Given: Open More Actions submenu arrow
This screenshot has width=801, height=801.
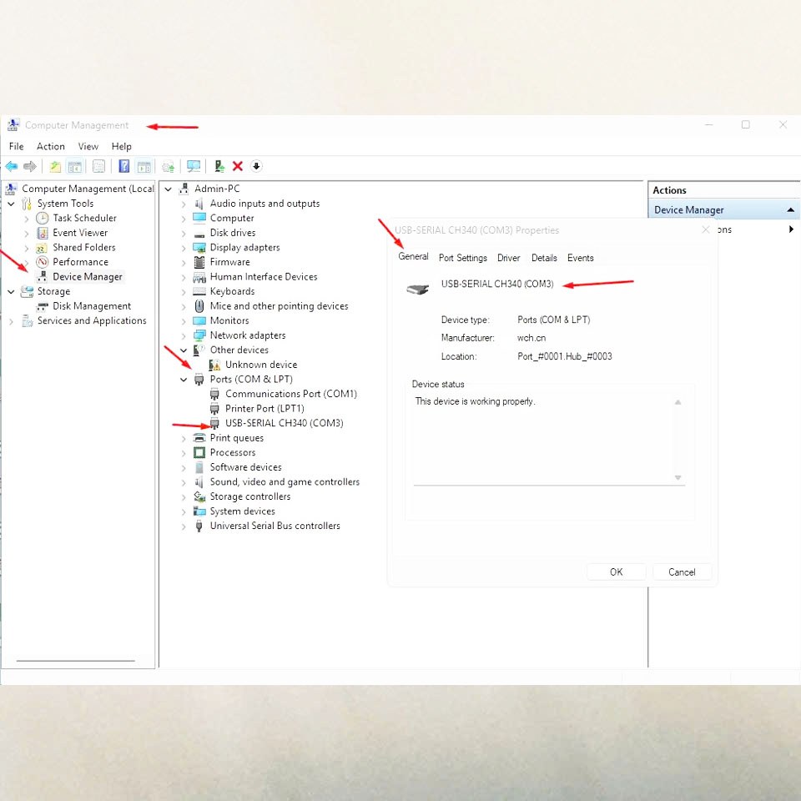Looking at the screenshot, I should pos(791,229).
